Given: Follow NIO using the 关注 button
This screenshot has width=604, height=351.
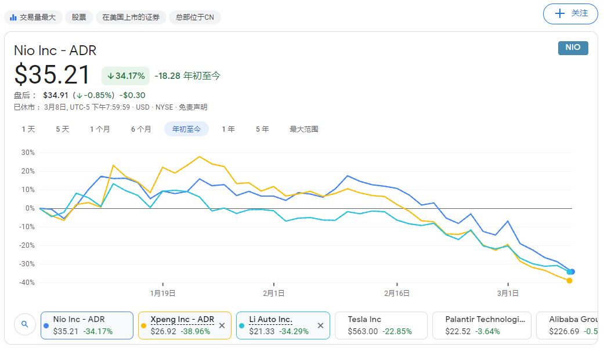Looking at the screenshot, I should tap(570, 13).
